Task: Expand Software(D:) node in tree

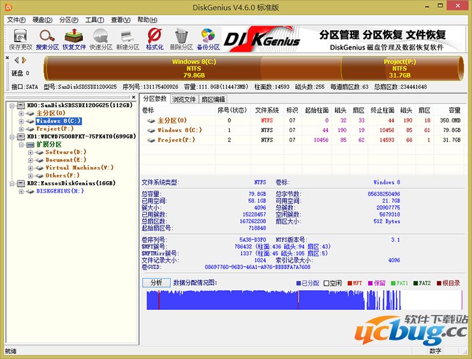Action: tap(31, 152)
